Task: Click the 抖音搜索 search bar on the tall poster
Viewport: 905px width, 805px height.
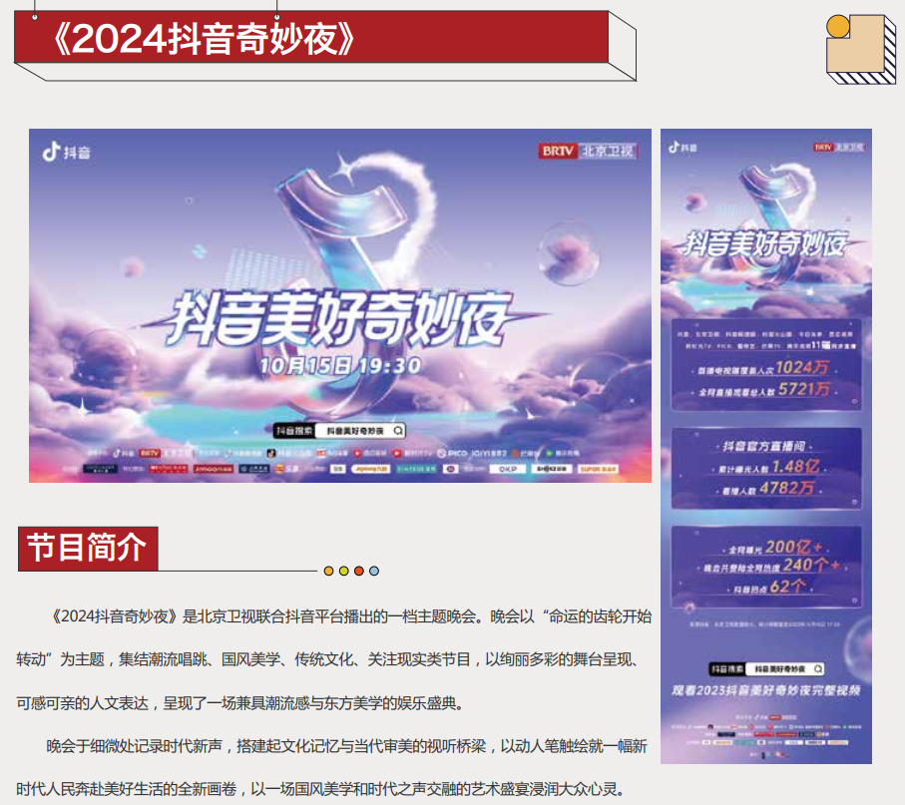Action: click(x=766, y=668)
